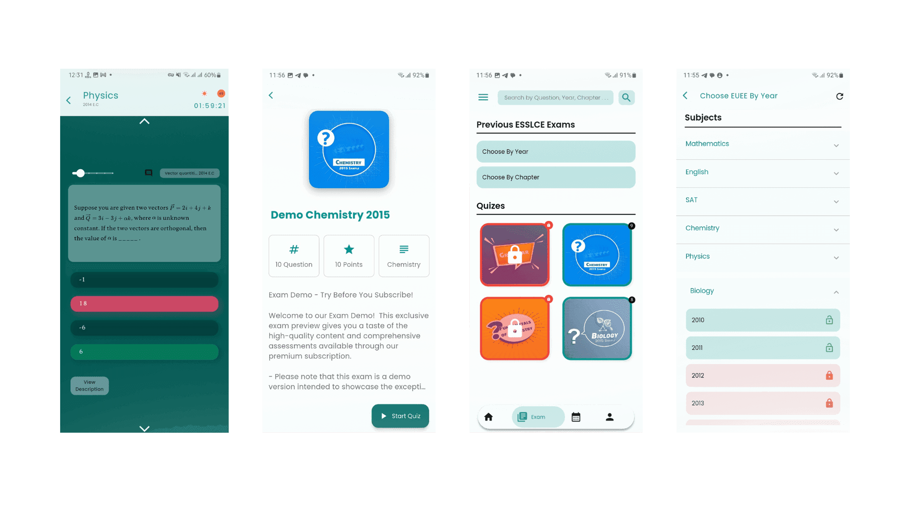This screenshot has width=910, height=512.
Task: Click the calendar tab icon
Action: tap(575, 417)
